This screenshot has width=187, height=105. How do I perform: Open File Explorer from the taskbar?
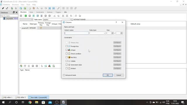37,102
